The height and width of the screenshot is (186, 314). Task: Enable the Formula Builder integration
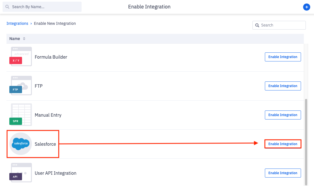pyautogui.click(x=283, y=57)
